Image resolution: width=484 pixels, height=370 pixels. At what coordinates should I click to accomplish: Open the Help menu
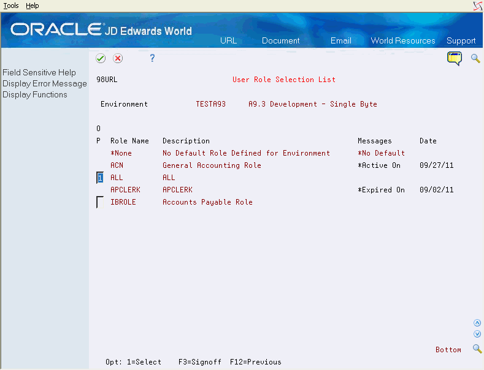pos(32,6)
